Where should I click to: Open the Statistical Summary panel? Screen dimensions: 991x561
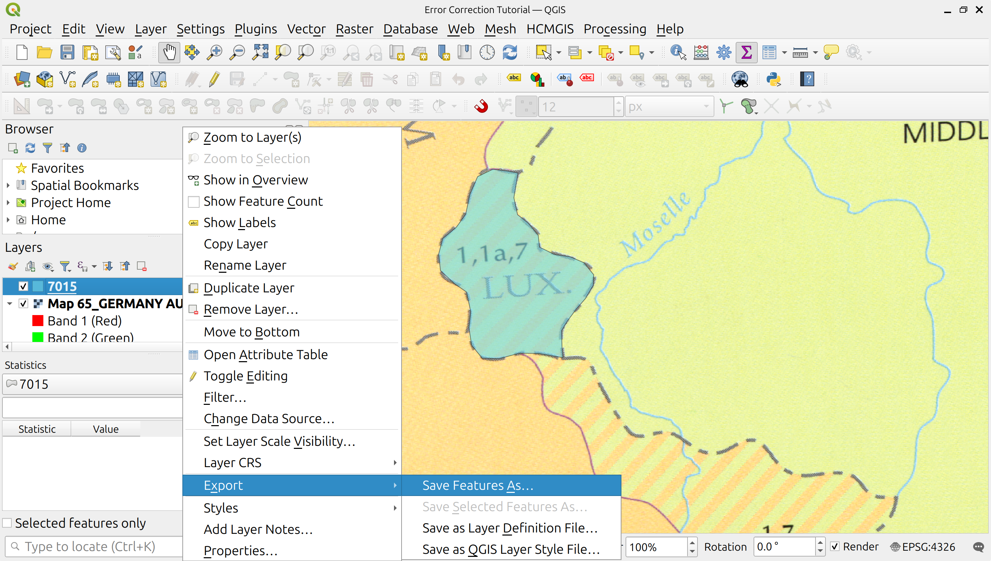[x=746, y=52]
